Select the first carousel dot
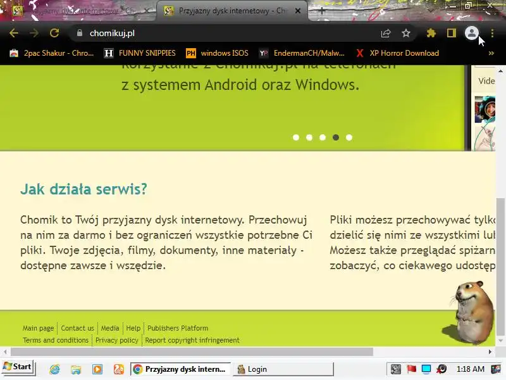This screenshot has height=380, width=506. point(296,137)
